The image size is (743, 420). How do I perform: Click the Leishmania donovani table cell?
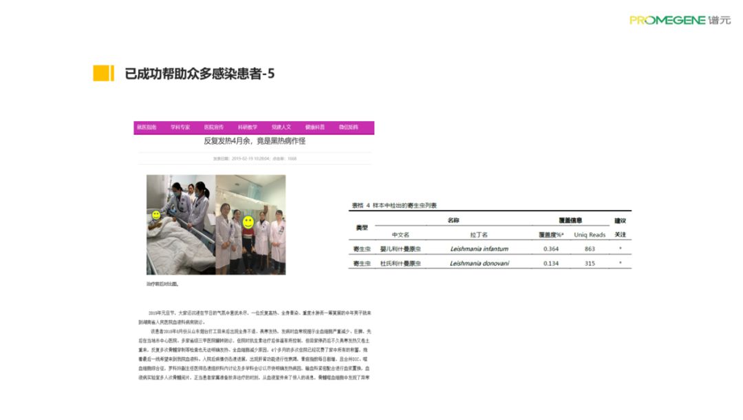479,263
